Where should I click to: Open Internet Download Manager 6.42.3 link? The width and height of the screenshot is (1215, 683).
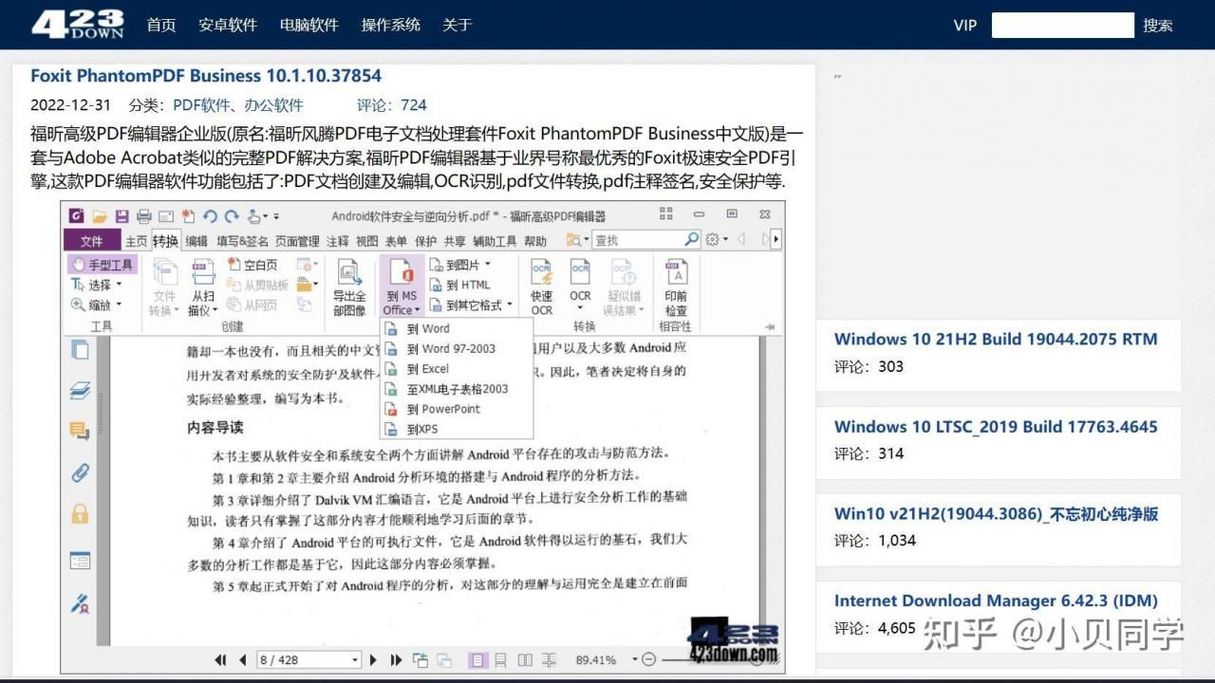(x=996, y=600)
